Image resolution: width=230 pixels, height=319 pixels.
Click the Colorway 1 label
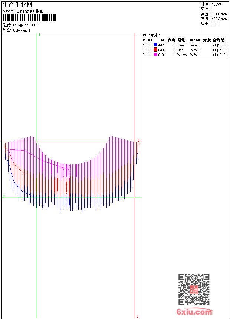point(22,30)
